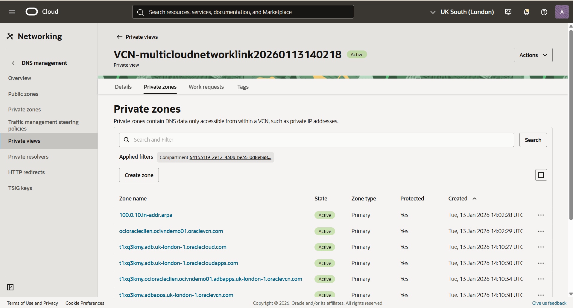Open the UK South (London) region selector
The image size is (573, 308).
467,12
